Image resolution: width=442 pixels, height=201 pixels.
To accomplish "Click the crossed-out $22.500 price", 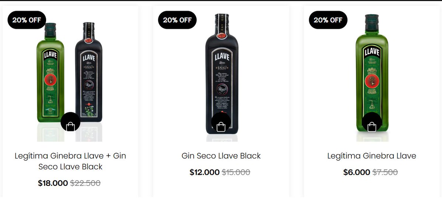I will (x=85, y=183).
